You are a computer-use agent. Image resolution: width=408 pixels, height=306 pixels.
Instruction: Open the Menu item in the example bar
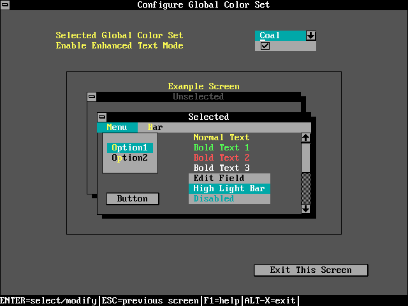(x=117, y=127)
